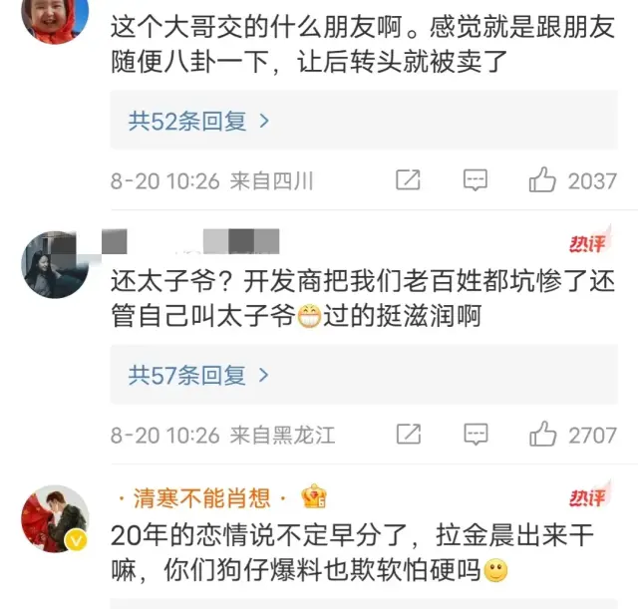Open the 清寒不能肖想 user profile
This screenshot has height=609, width=638.
coord(201,498)
